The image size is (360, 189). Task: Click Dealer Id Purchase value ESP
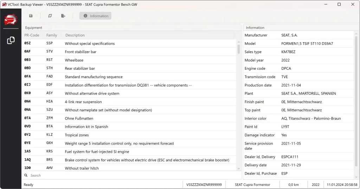pos(284,174)
